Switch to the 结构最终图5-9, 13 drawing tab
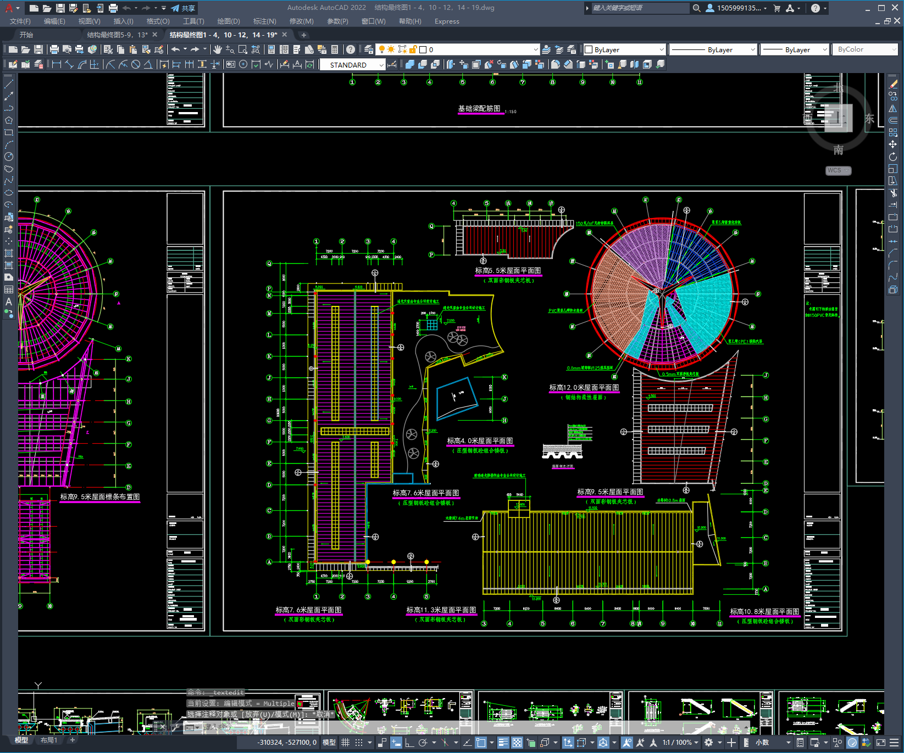This screenshot has width=904, height=753. (x=118, y=35)
